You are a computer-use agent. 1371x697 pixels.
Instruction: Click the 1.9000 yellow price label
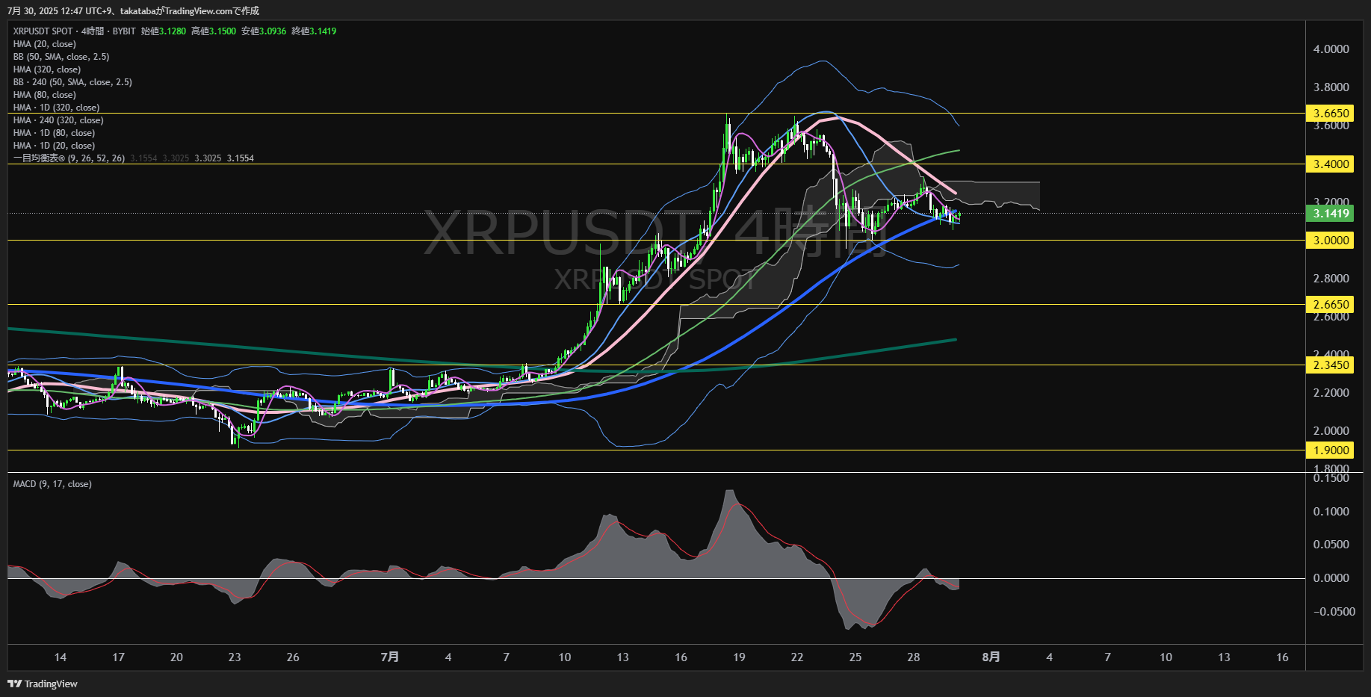click(1331, 450)
